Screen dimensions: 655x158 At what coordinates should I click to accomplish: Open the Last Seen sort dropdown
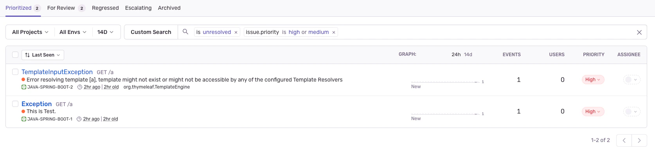(x=43, y=55)
